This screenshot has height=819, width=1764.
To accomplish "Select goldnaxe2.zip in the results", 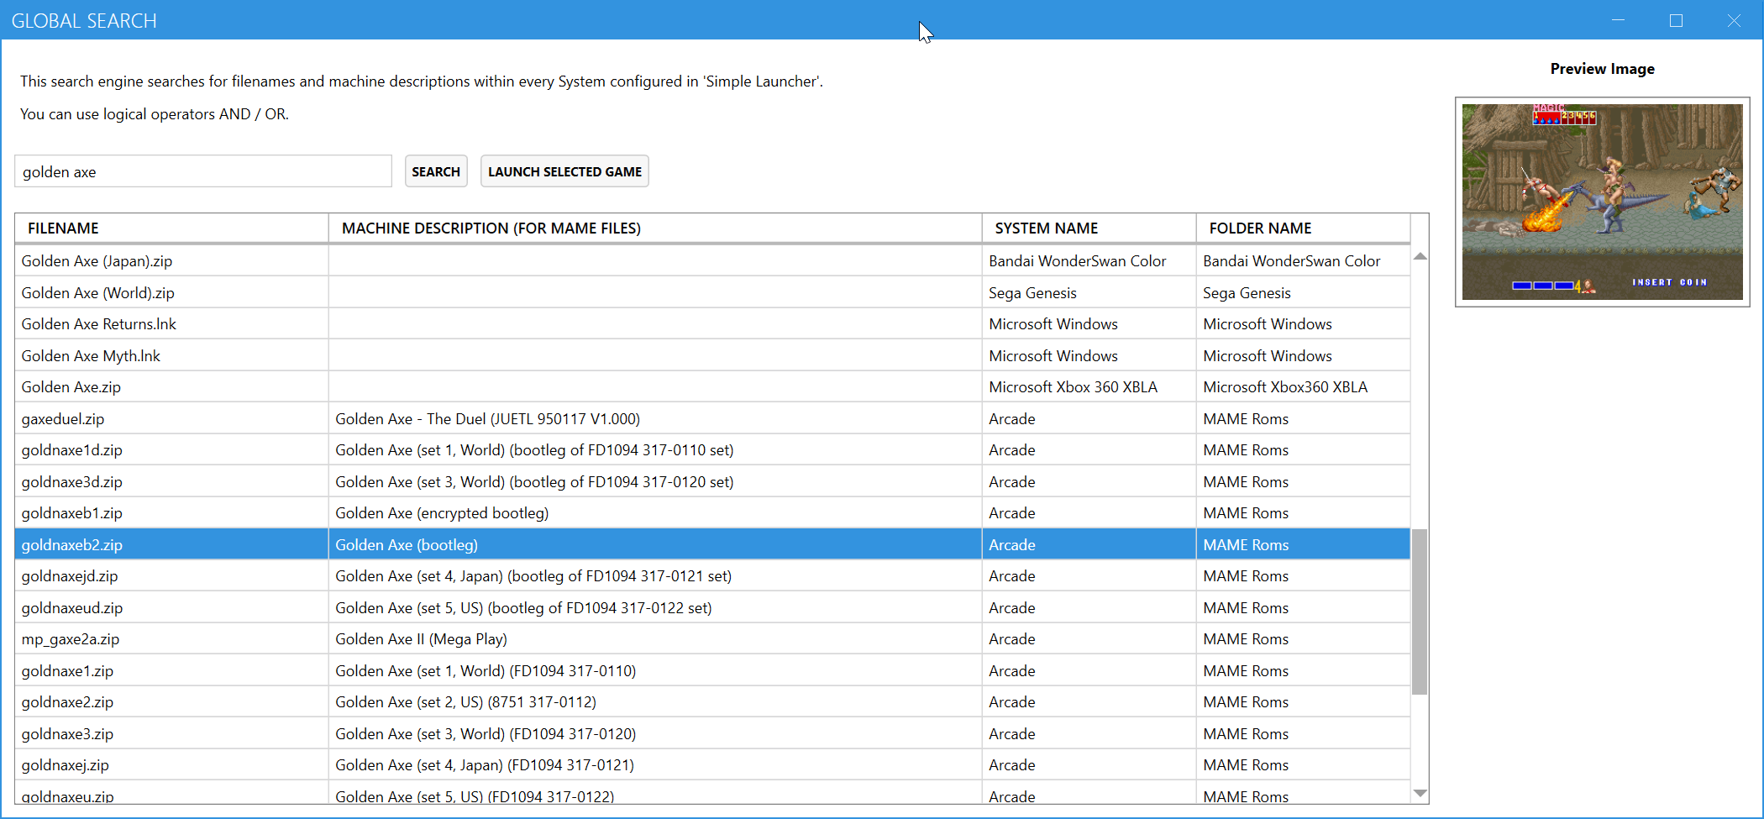I will 67,702.
